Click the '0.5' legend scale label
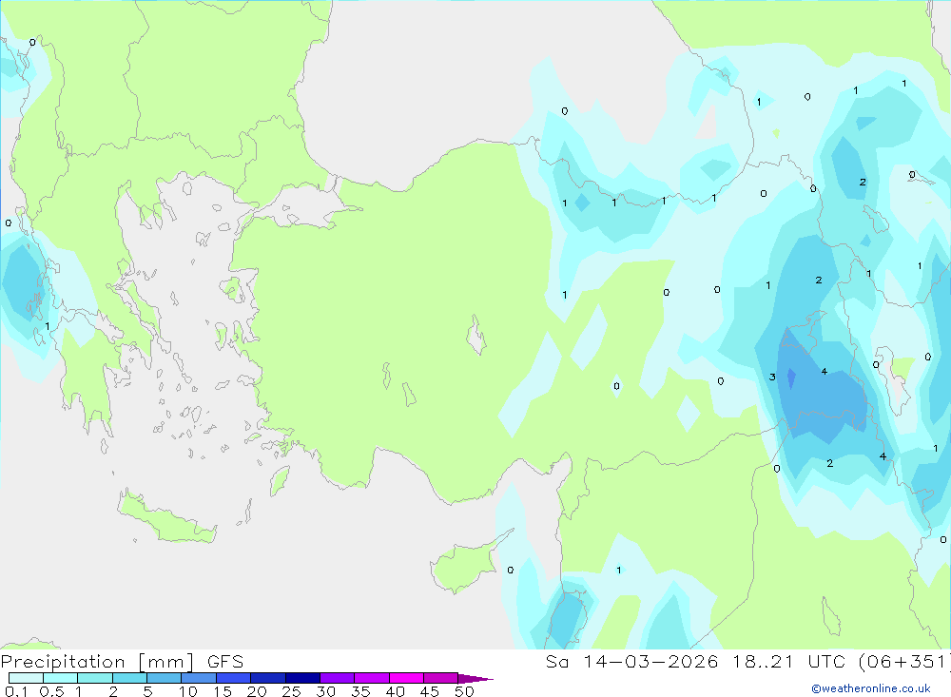This screenshot has height=697, width=951. [x=51, y=691]
